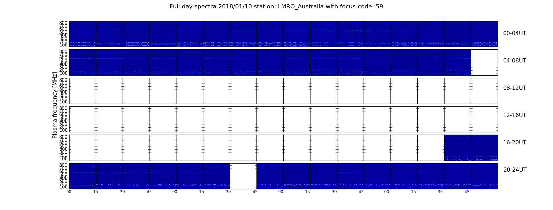553x210 pixels.
Task: Select the "08-12UT" row label
Action: click(515, 88)
